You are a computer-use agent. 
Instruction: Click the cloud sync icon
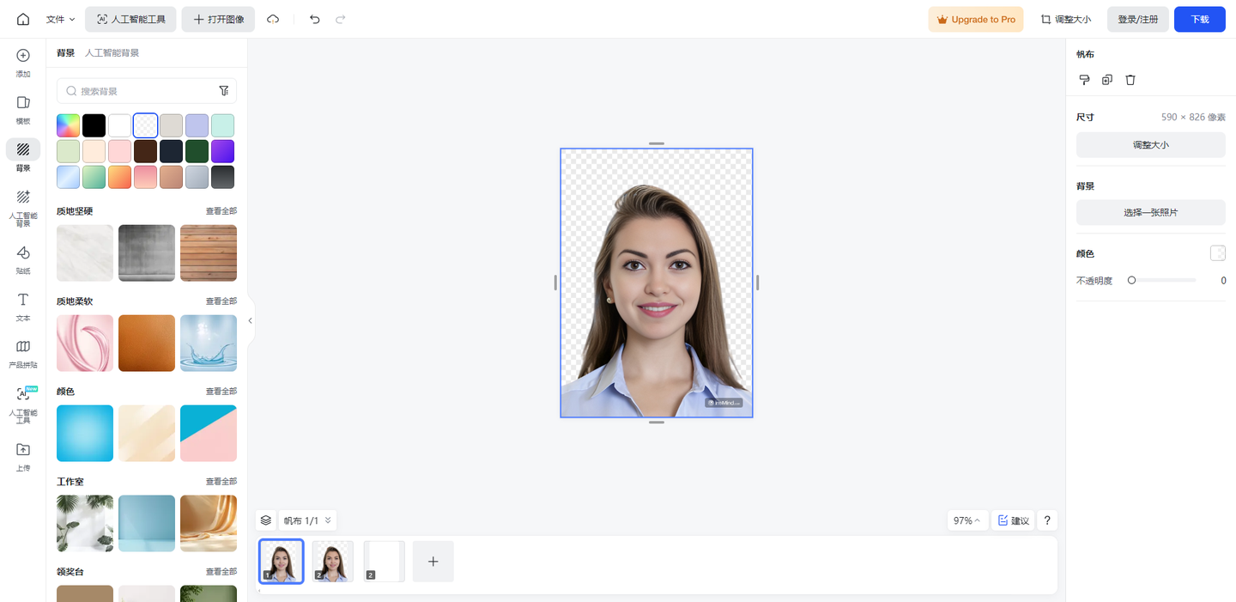[x=273, y=19]
